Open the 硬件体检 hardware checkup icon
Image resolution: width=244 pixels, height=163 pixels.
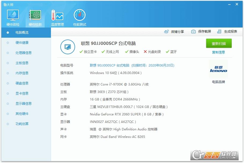pos(13,18)
